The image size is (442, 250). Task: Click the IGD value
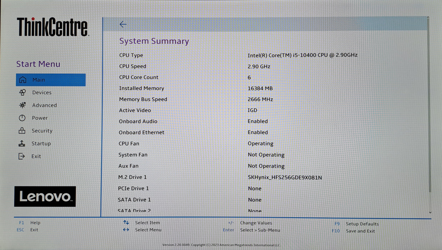click(x=252, y=110)
